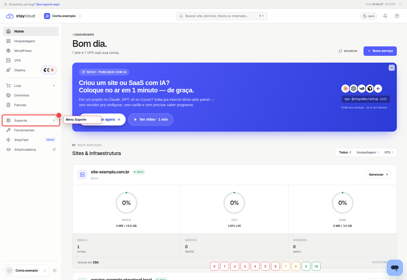Click the 'Ver vídeo · 1 min' button
The height and width of the screenshot is (280, 407).
(x=151, y=119)
